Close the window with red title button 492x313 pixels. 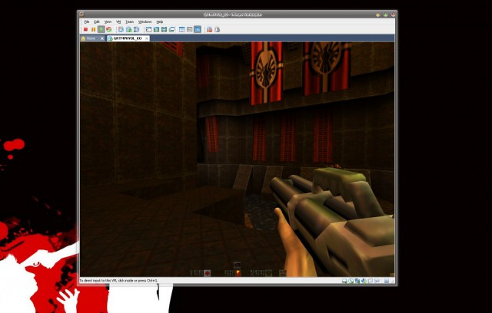click(x=393, y=15)
